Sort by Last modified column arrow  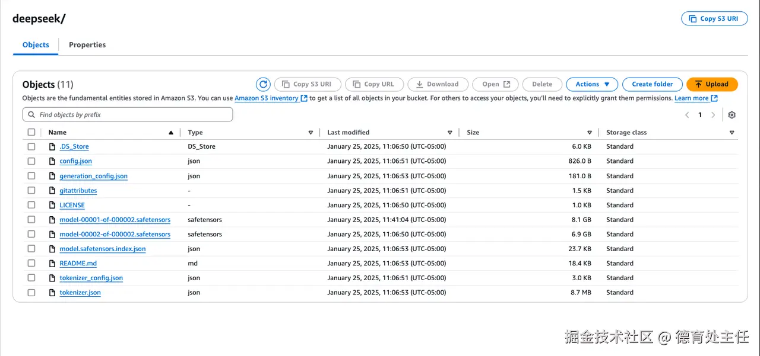[450, 133]
